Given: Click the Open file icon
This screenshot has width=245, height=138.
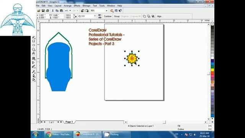Looking at the screenshot, I should [x=39, y=11].
